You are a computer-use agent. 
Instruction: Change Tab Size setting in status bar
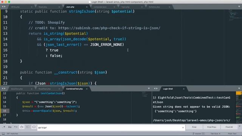tap(215, 134)
